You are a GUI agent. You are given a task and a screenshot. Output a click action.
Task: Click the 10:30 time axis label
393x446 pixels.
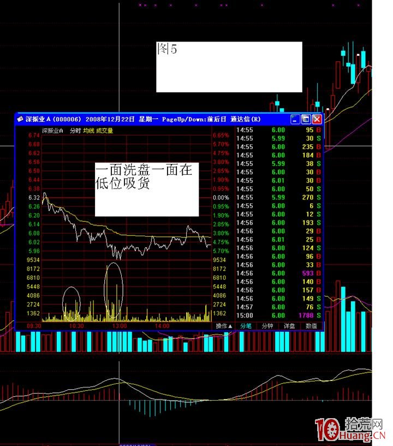pyautogui.click(x=76, y=326)
